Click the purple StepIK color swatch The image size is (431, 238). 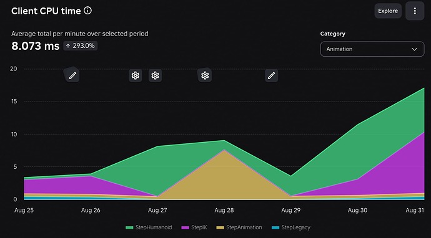coord(185,227)
